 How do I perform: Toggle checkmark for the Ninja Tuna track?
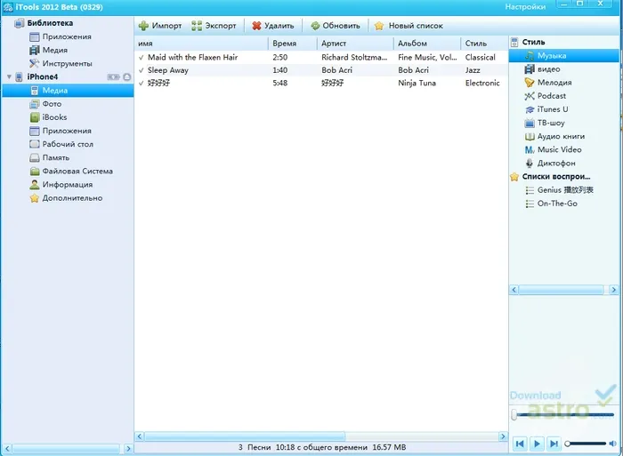(x=141, y=83)
